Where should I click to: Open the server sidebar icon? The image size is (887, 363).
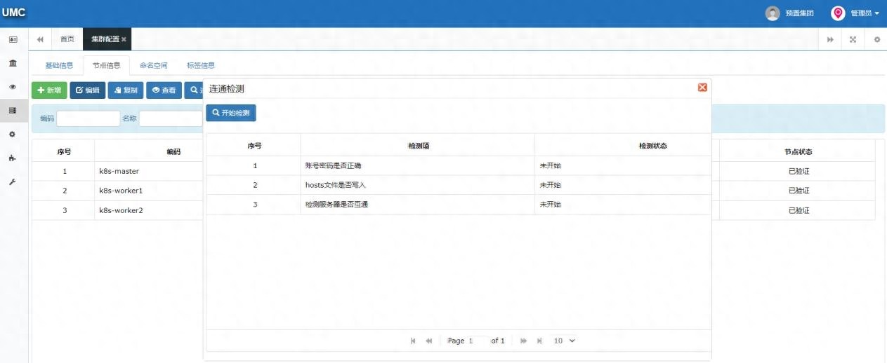(x=13, y=111)
